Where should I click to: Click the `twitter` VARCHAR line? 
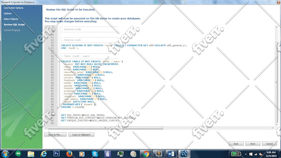[82, 83]
